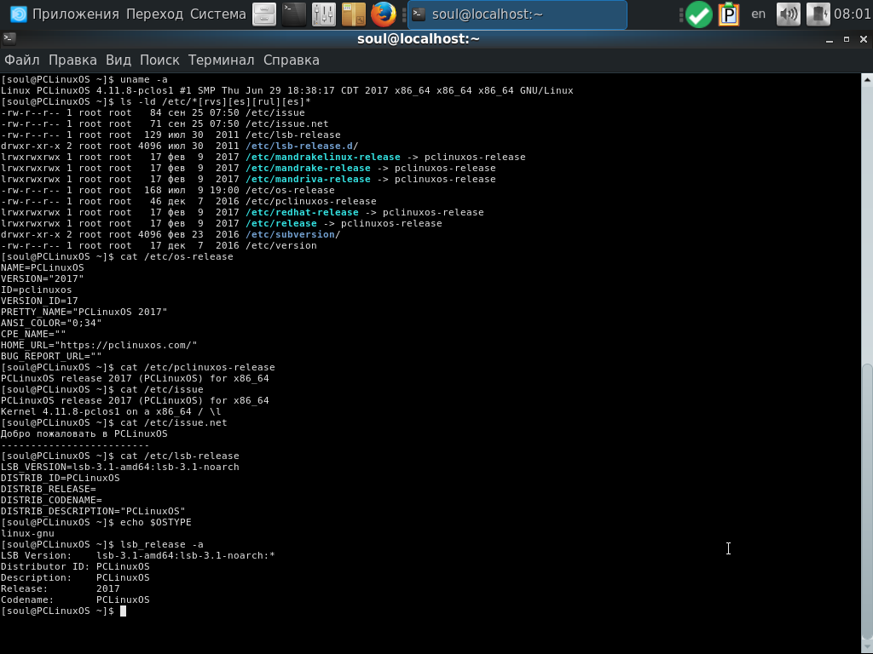Click /etc/subversion/ directory text

point(293,235)
